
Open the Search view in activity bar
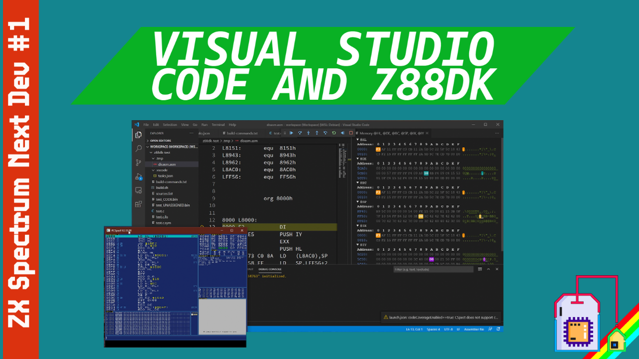pyautogui.click(x=138, y=149)
